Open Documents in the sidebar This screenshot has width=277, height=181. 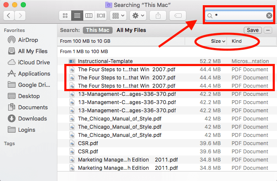tap(28, 107)
